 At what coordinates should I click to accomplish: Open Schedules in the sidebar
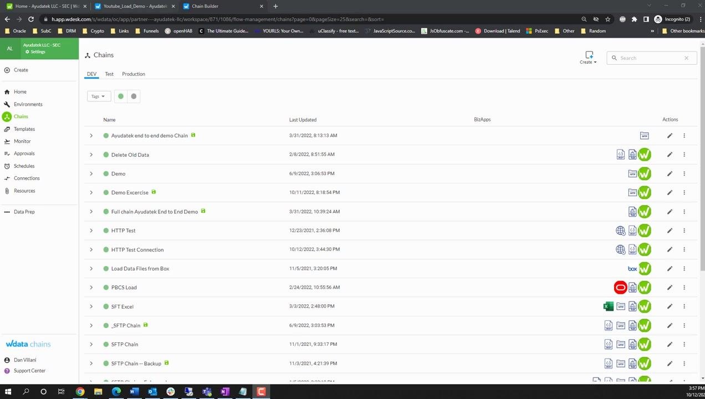click(x=24, y=166)
